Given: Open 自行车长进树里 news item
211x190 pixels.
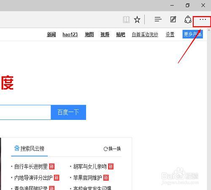Looking at the screenshot, I should point(31,166).
